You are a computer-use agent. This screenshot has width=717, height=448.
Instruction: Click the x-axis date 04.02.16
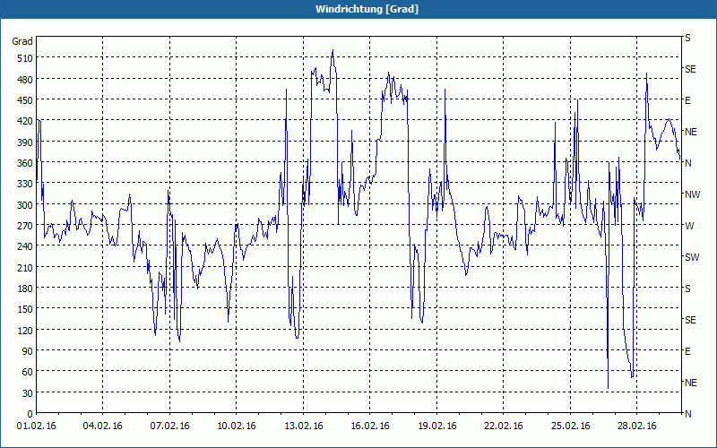(x=102, y=426)
